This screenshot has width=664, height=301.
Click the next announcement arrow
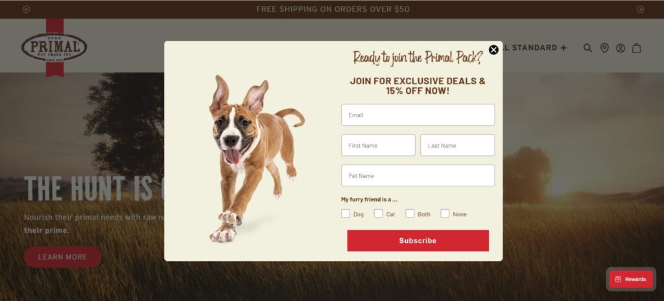pyautogui.click(x=640, y=9)
